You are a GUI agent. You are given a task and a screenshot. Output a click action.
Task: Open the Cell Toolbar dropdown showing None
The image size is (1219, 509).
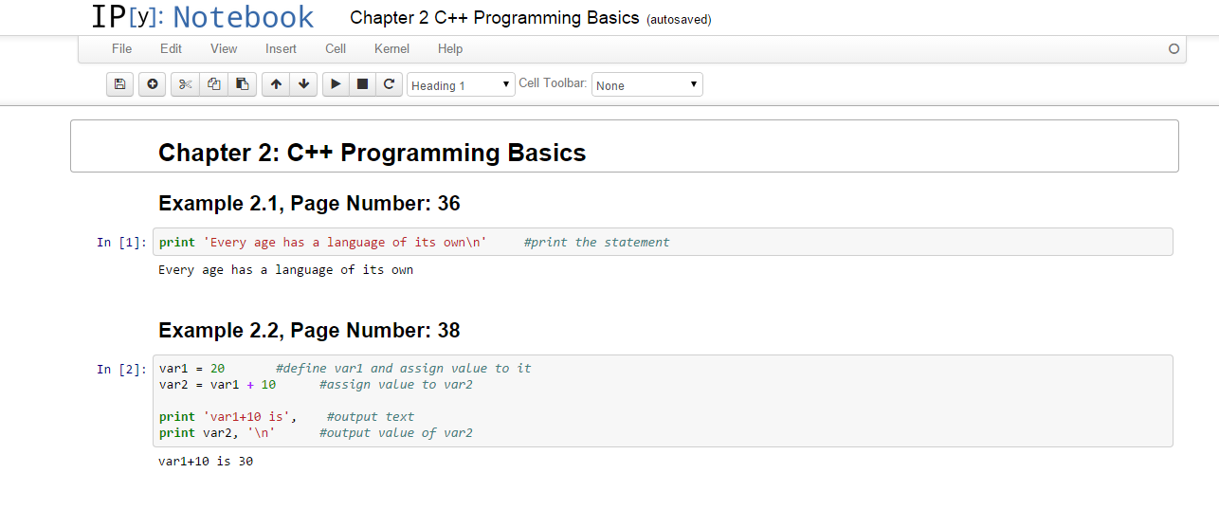click(x=647, y=85)
